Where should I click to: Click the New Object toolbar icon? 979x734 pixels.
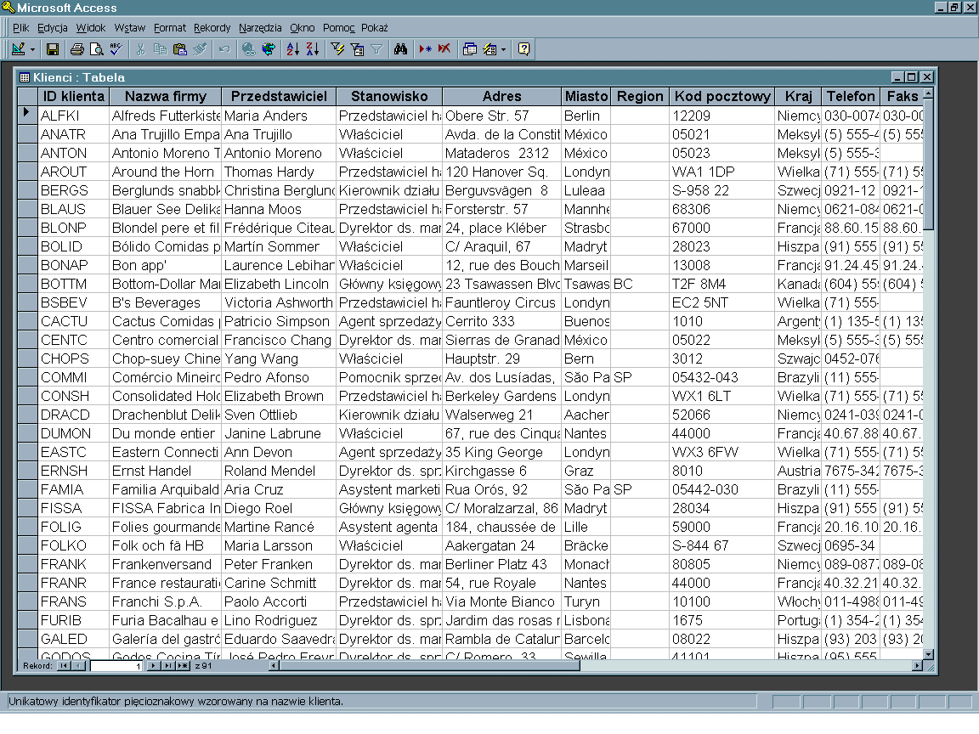[x=490, y=49]
